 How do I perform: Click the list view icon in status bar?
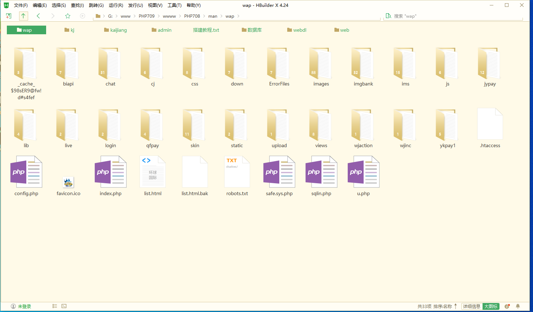(x=55, y=306)
